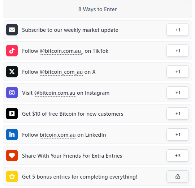
Task: Click the black external link arrow icon
Action: point(12,114)
